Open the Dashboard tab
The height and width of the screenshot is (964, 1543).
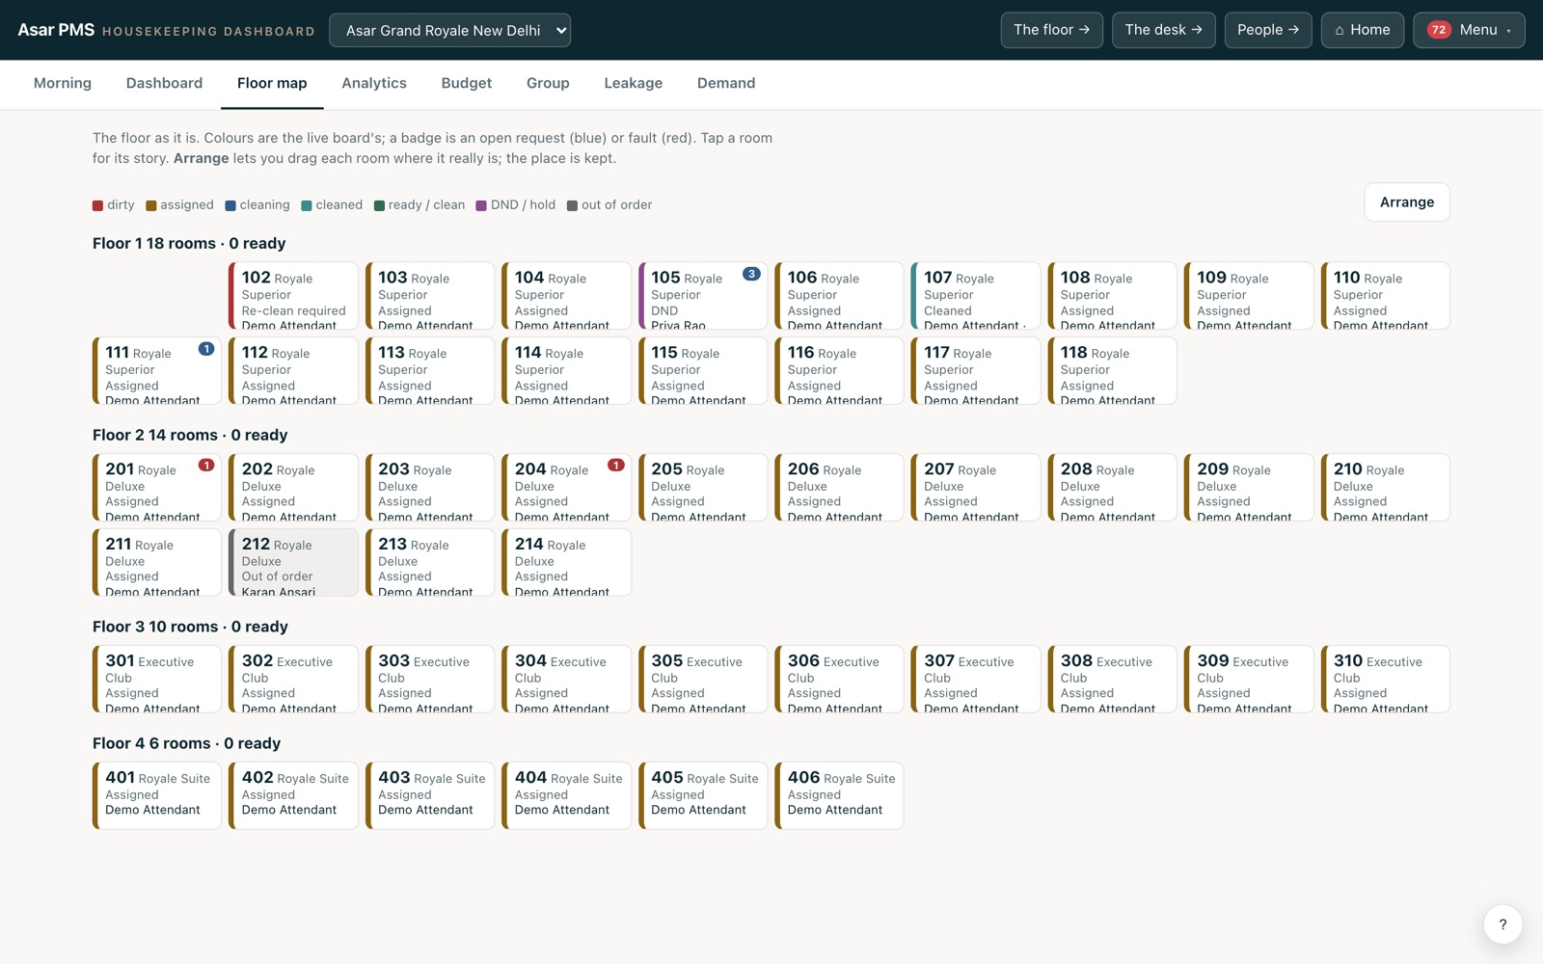164,83
